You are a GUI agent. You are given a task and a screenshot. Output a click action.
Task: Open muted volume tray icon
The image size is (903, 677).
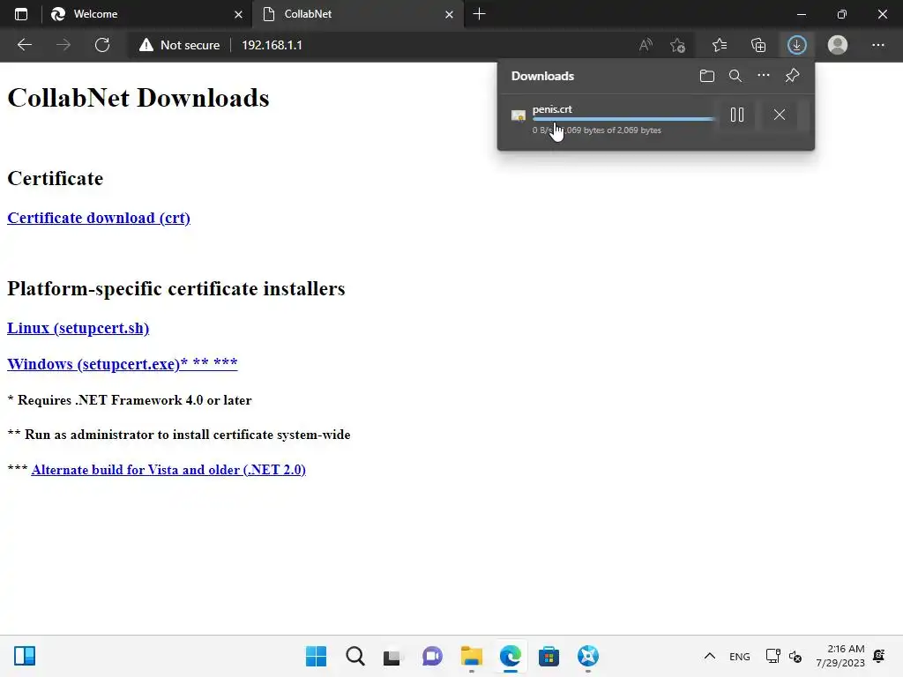795,656
